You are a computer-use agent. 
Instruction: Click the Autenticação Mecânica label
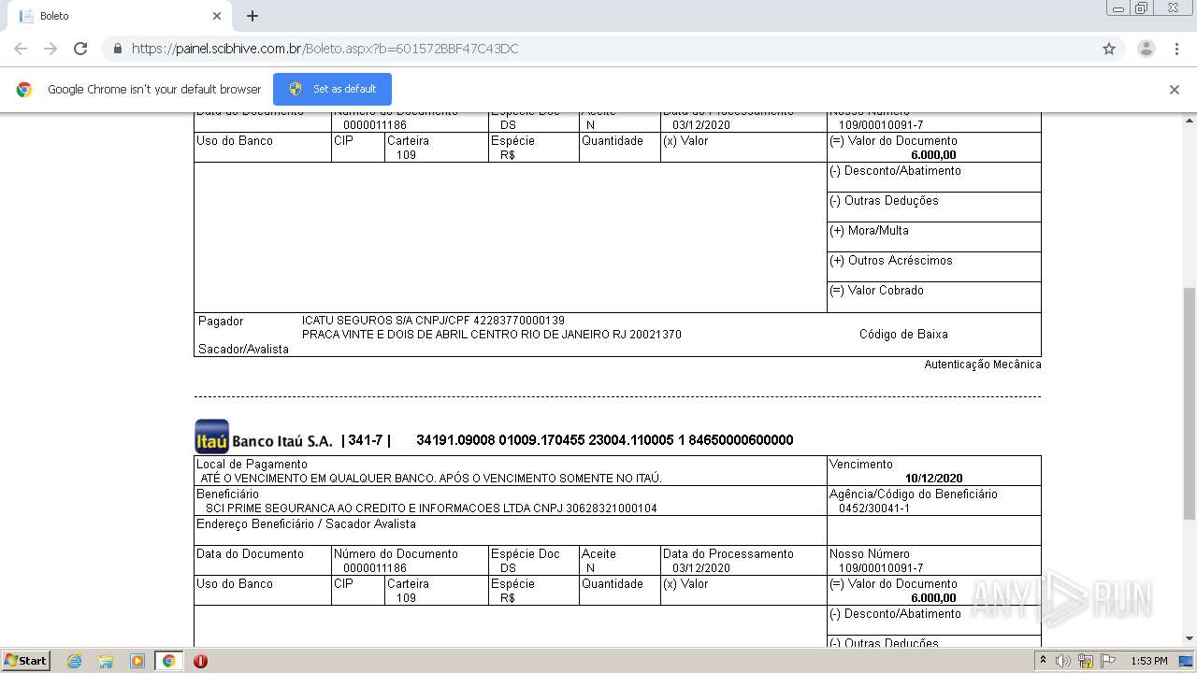pos(983,365)
